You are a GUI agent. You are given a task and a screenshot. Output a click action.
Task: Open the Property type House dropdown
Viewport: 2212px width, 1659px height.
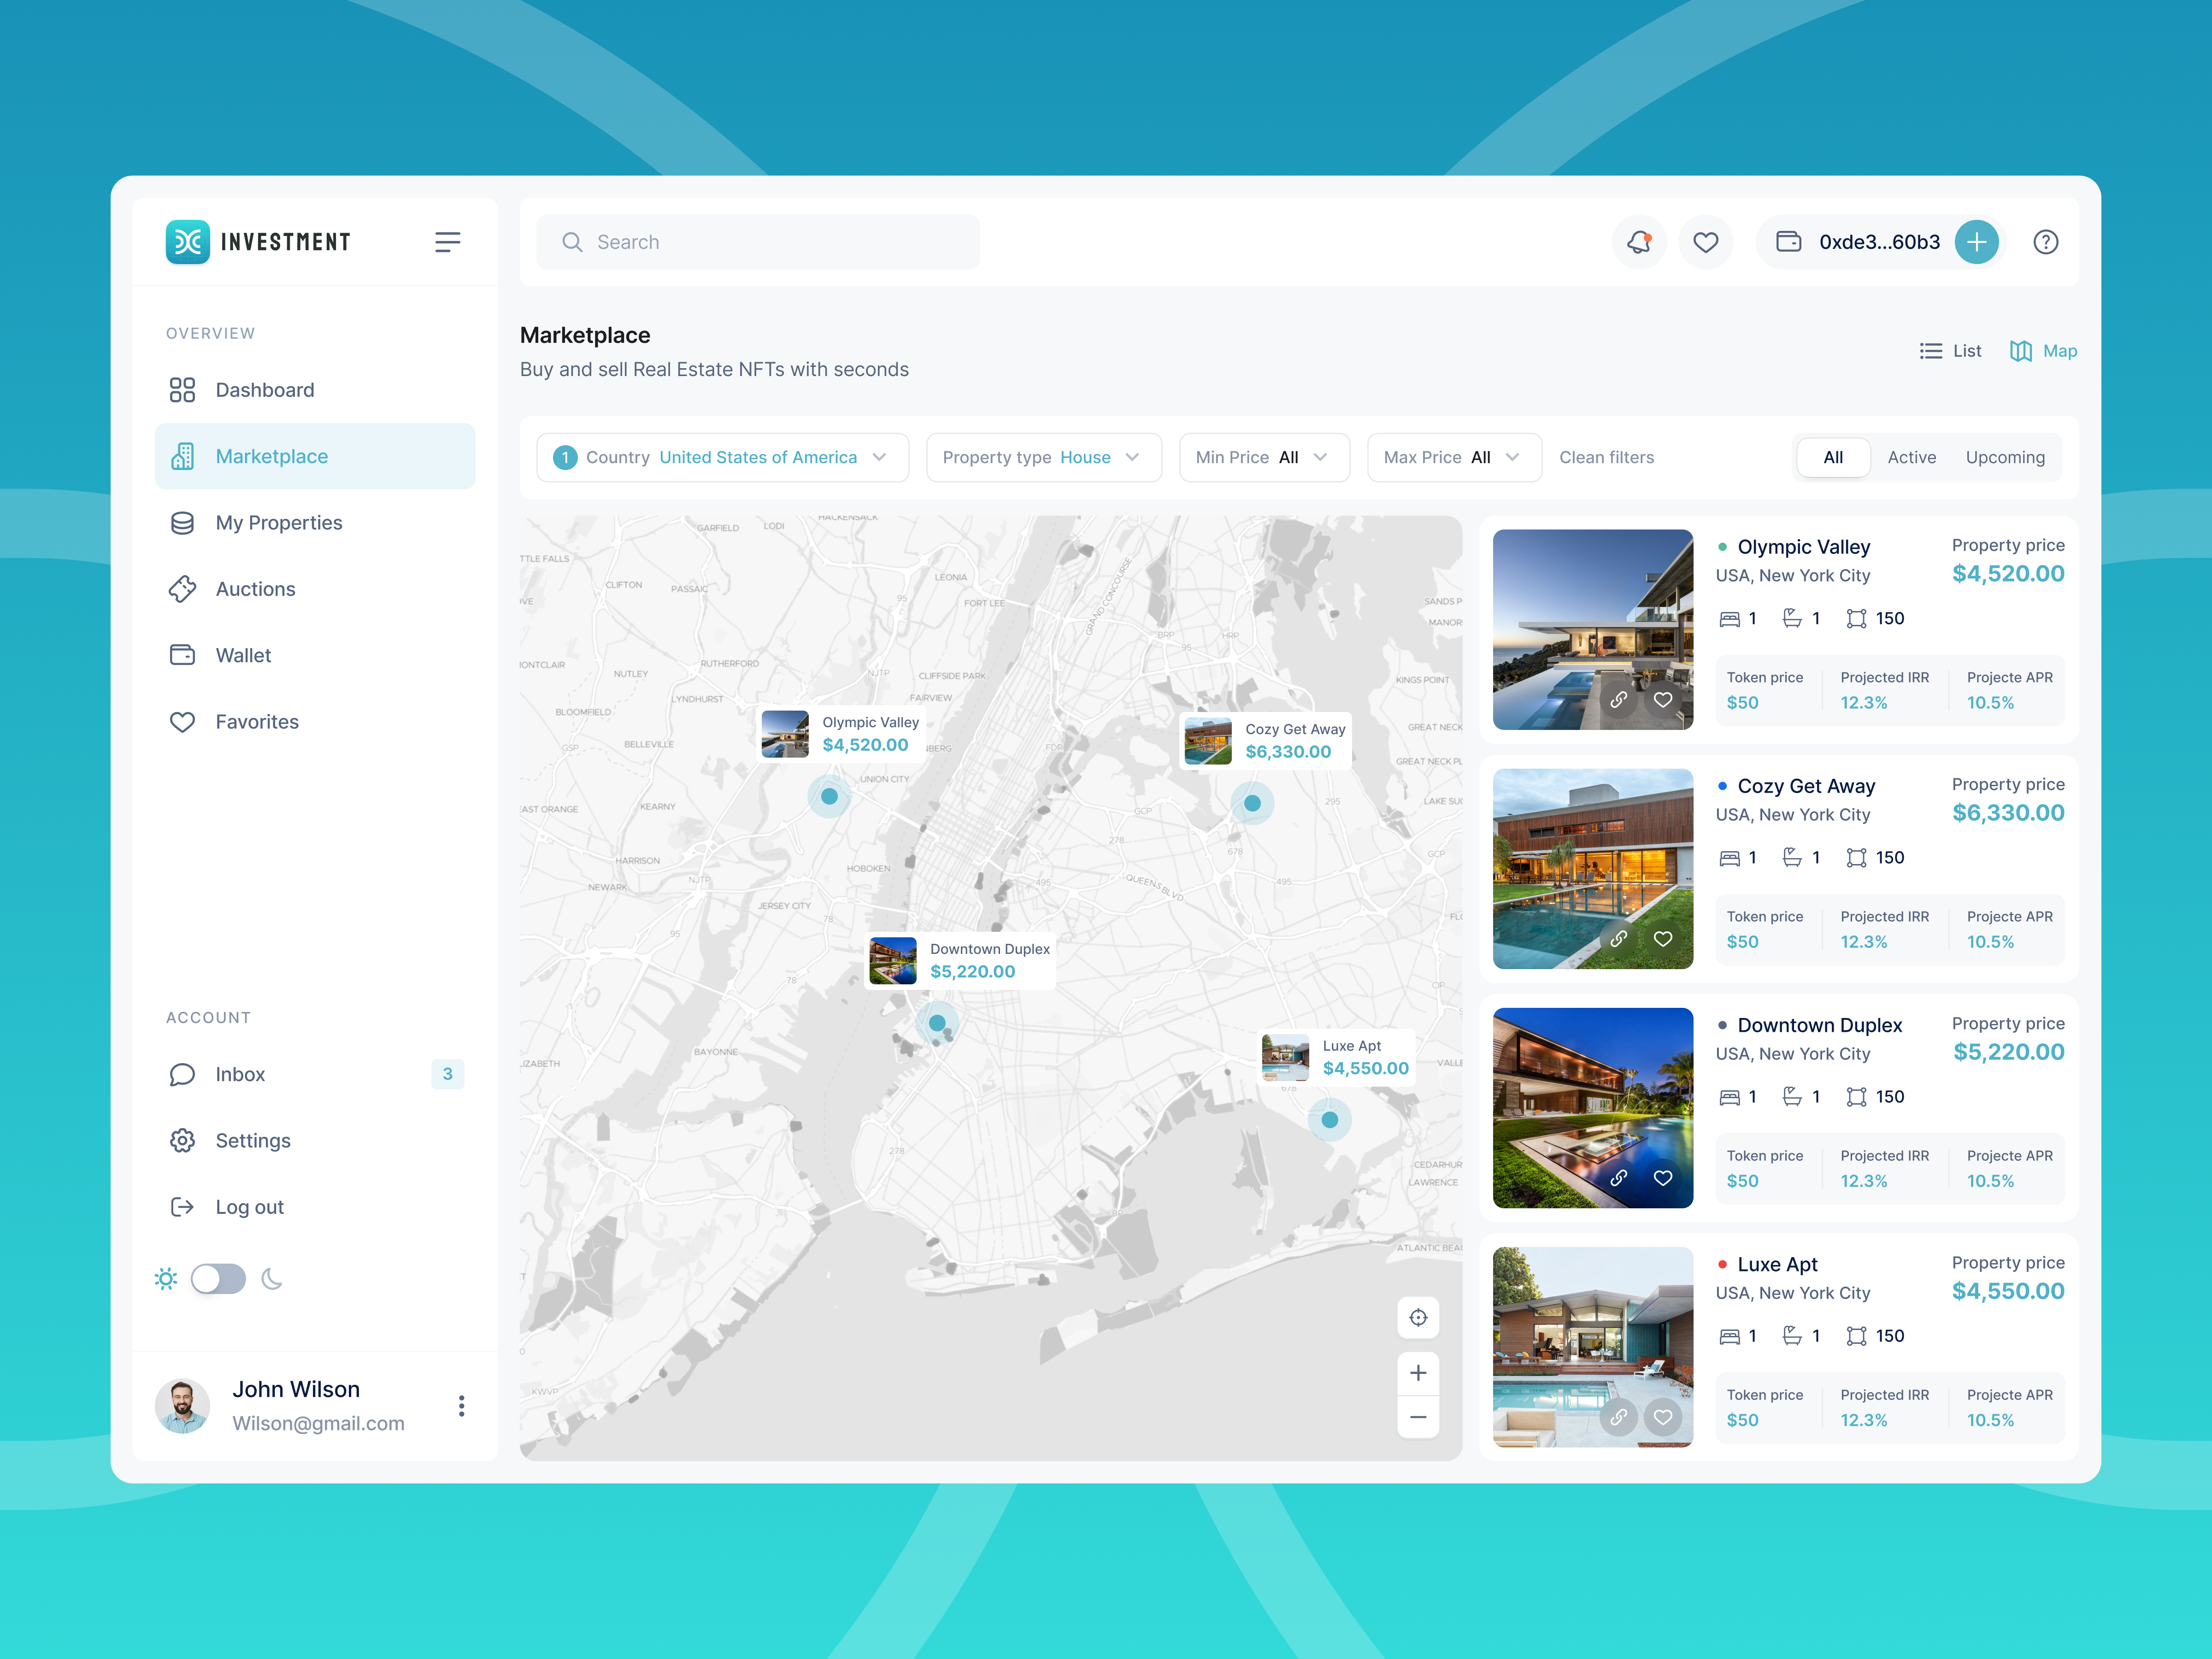pos(1043,457)
